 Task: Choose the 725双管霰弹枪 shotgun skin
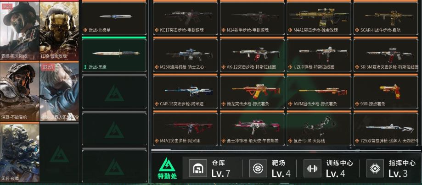point(386,129)
